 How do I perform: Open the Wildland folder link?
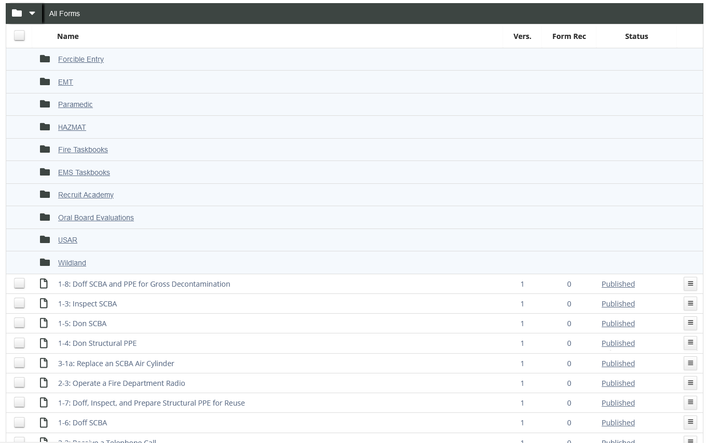pyautogui.click(x=72, y=263)
